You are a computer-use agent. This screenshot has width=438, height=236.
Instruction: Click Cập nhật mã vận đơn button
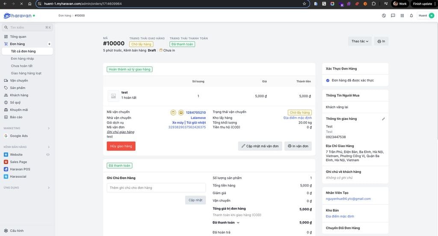pos(260,146)
